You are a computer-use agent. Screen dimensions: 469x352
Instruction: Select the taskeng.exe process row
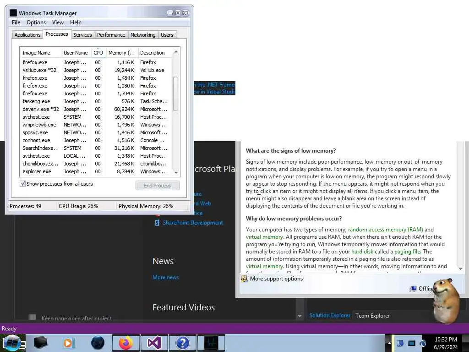(x=96, y=101)
